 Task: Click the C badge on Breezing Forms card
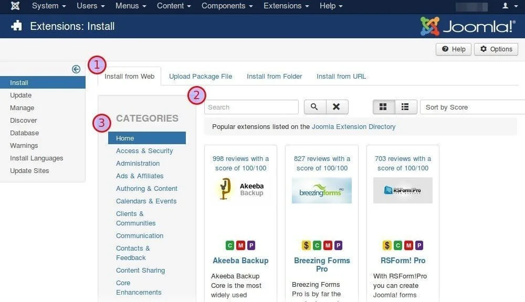click(317, 245)
